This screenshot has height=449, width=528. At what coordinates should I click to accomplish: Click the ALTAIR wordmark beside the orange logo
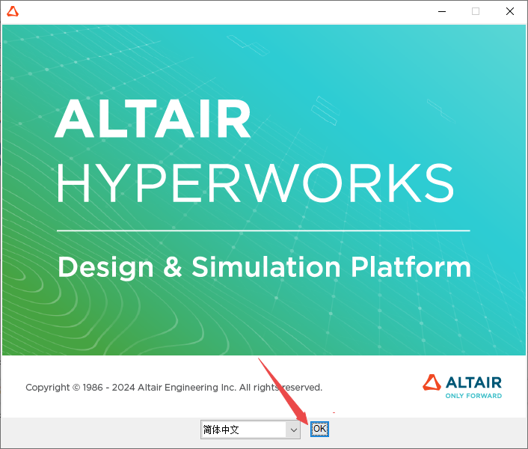pyautogui.click(x=474, y=382)
